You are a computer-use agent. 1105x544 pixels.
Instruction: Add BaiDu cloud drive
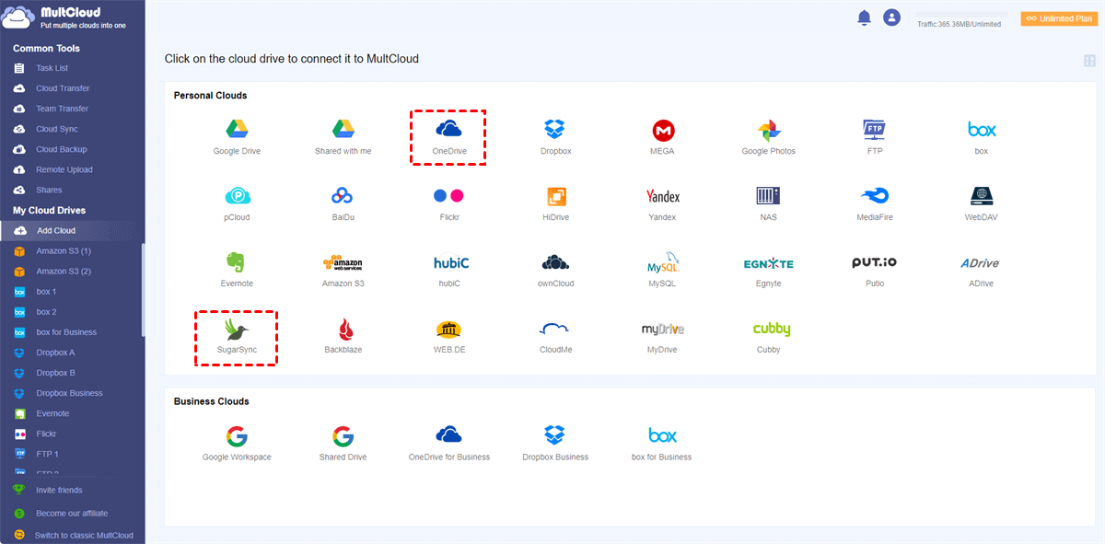click(343, 203)
